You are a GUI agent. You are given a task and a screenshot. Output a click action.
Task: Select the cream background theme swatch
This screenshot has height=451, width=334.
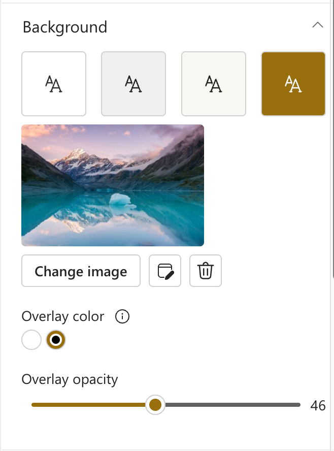[214, 84]
